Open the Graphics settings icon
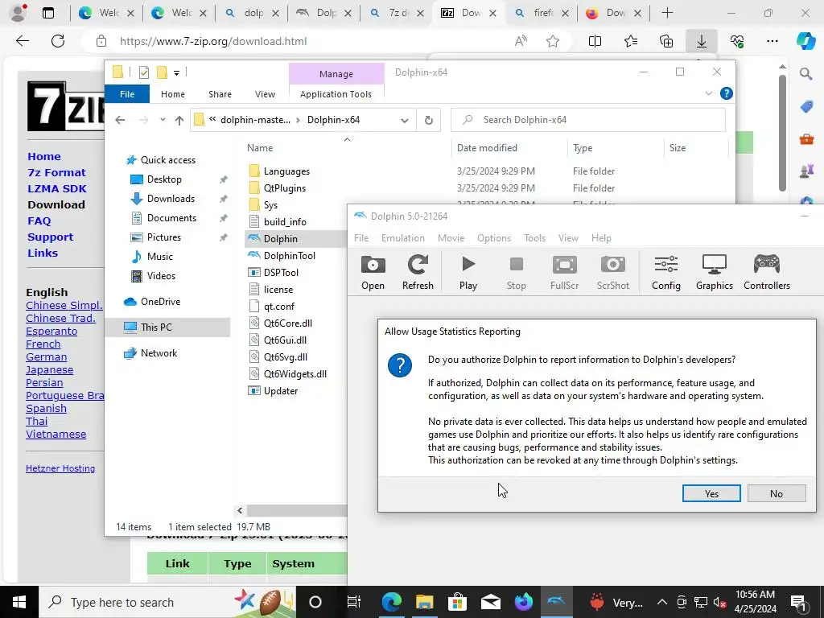824x618 pixels. 715,272
